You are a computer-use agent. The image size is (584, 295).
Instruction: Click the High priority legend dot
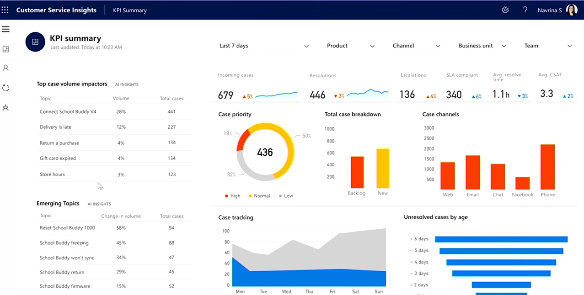pyautogui.click(x=226, y=196)
